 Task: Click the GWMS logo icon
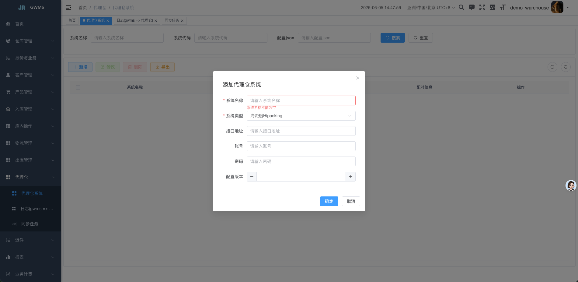click(x=22, y=7)
